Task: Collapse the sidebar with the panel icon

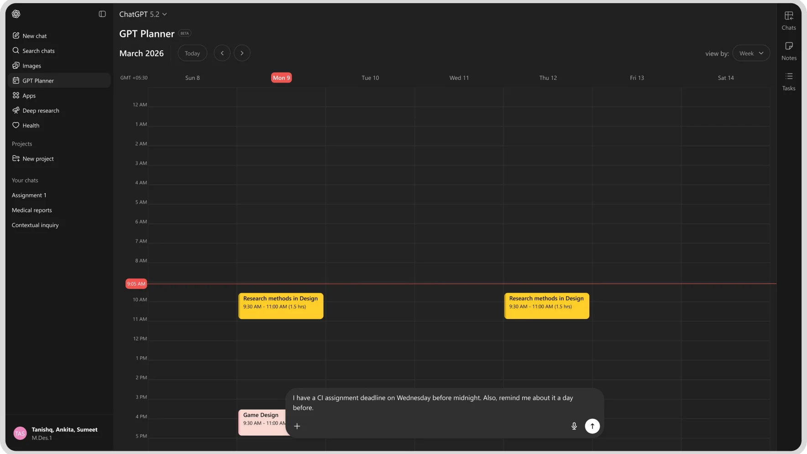Action: pos(102,14)
